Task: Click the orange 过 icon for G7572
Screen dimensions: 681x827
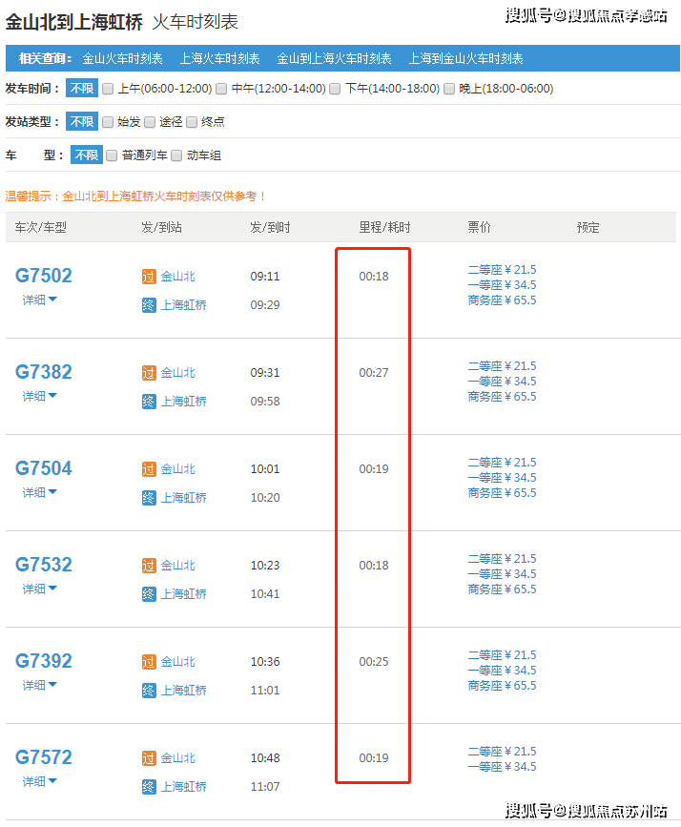Action: [148, 758]
